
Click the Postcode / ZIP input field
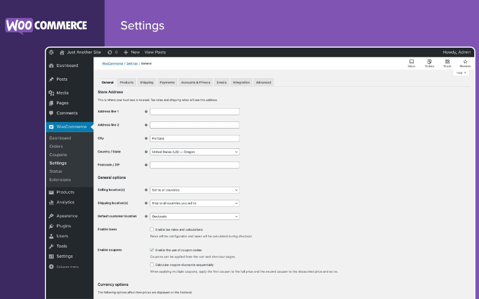click(x=195, y=165)
